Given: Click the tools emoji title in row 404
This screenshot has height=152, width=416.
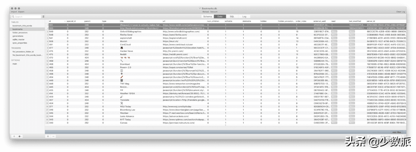Looking at the screenshot, I should 121,103.
